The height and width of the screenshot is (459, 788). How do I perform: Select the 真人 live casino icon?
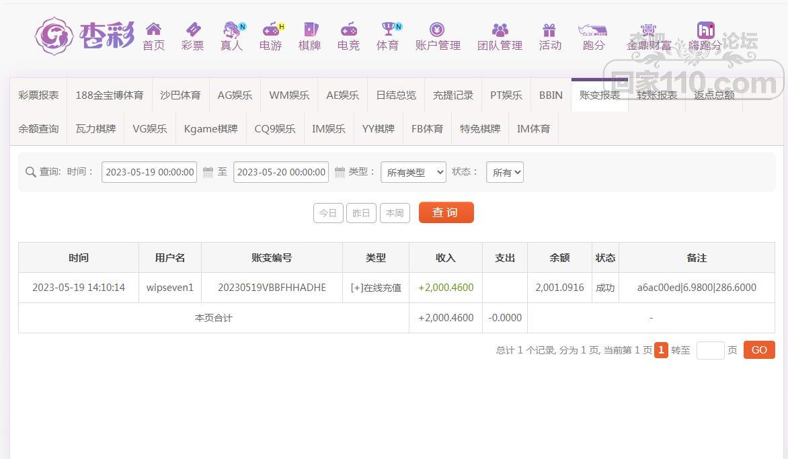231,30
